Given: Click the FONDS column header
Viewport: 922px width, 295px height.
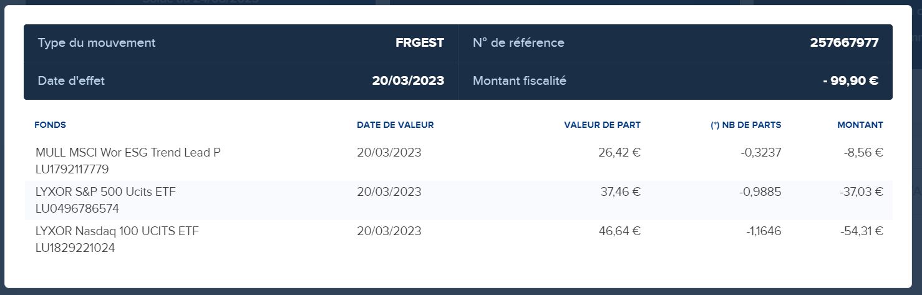Looking at the screenshot, I should click(x=50, y=125).
